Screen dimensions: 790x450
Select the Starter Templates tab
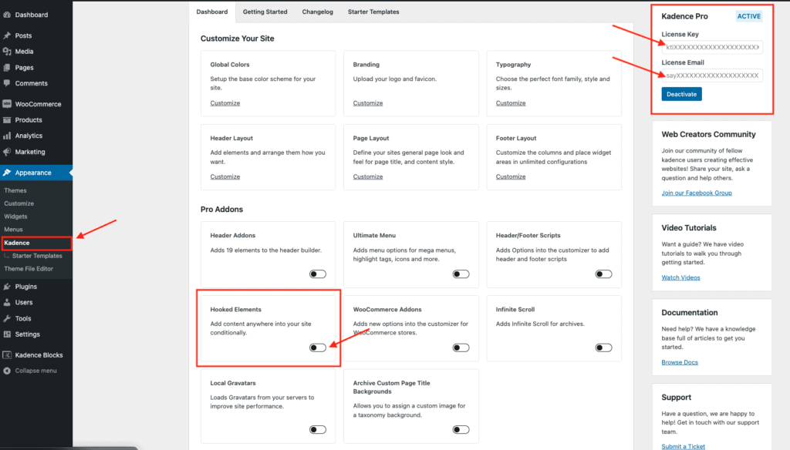373,12
